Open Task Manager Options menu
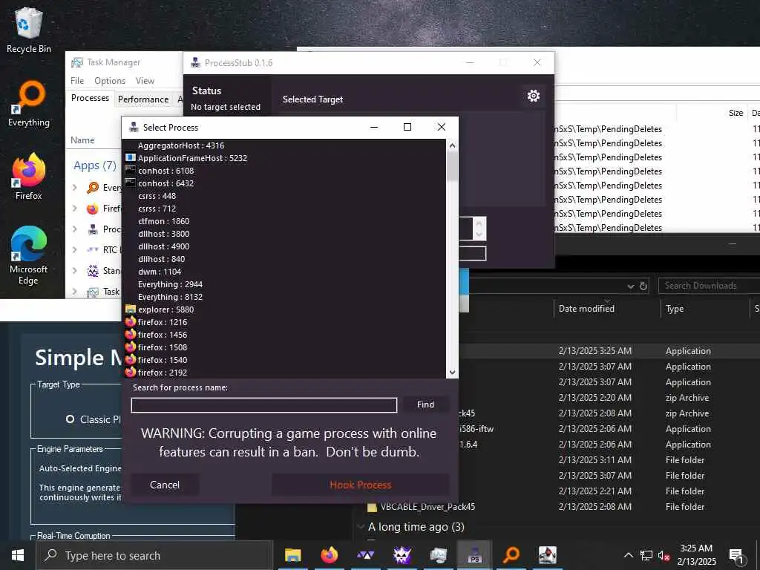The image size is (760, 570). 110,80
